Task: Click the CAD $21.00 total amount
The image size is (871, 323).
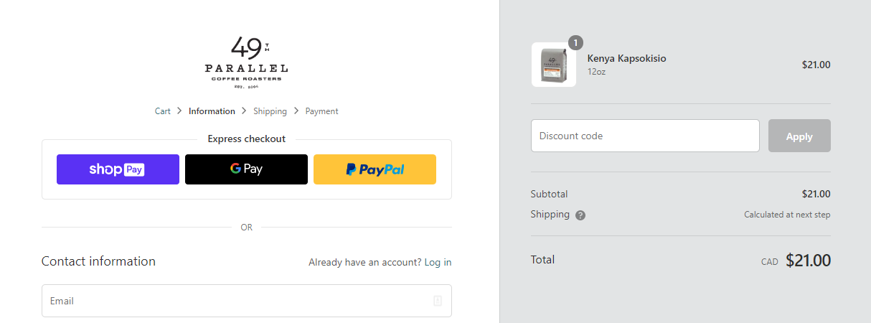Action: [807, 261]
